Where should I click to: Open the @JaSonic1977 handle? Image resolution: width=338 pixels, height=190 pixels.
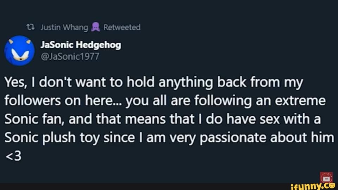(70, 56)
